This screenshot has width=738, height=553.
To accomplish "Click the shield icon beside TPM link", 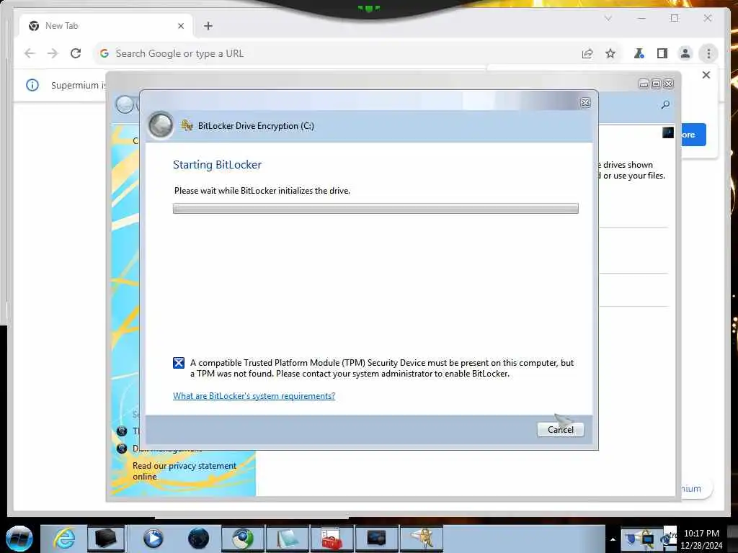I will (122, 431).
